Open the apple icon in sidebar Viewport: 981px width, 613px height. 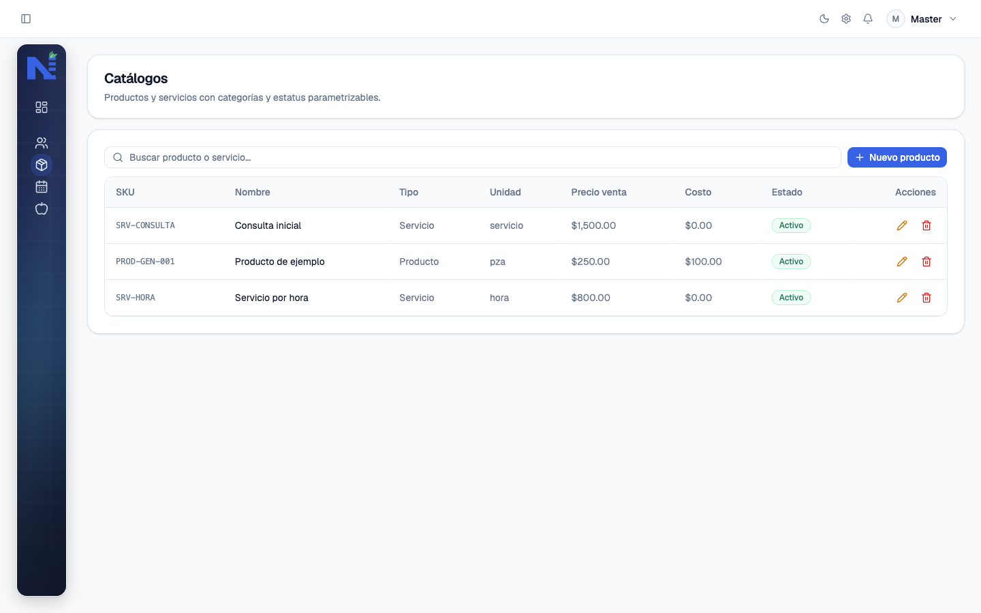[x=42, y=208]
